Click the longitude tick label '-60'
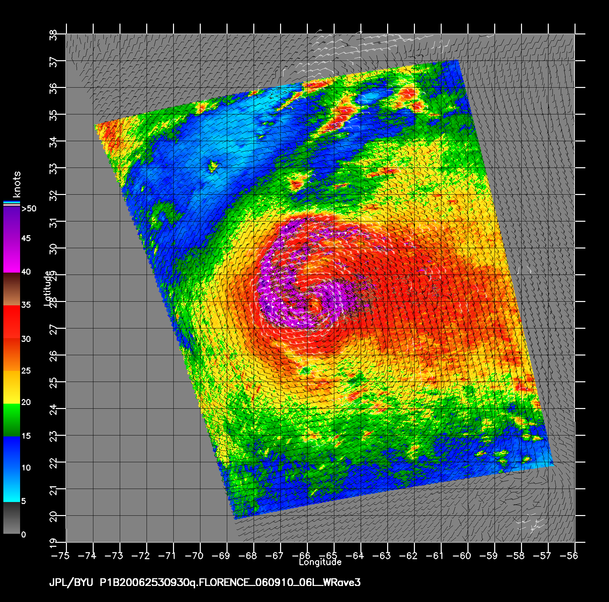609x602 pixels. click(462, 556)
